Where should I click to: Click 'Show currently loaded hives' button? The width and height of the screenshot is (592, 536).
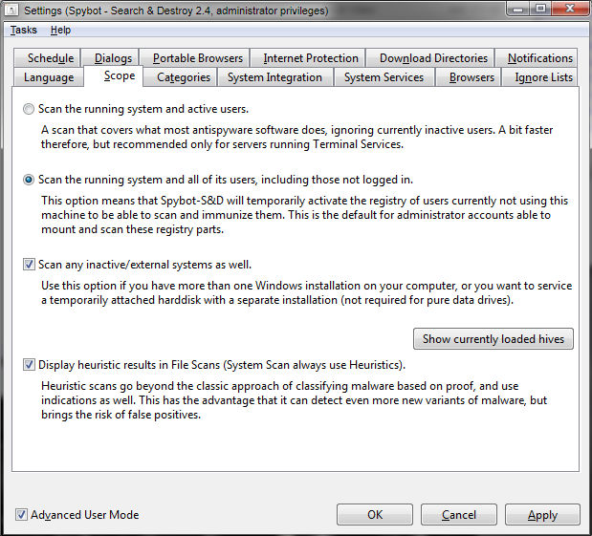[x=493, y=339]
